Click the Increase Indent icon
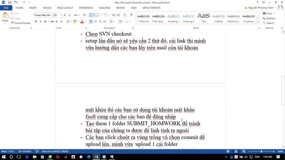Image resolution: width=285 pixels, height=160 pixels. (118, 15)
